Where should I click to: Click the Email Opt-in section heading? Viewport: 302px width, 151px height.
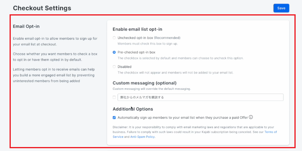[26, 26]
